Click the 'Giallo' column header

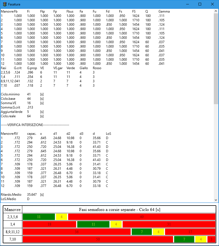84,68
